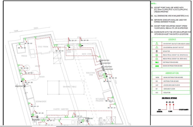The width and height of the screenshot is (193, 127).
Task: Click the 1098 dimension text
Action: tap(16, 31)
